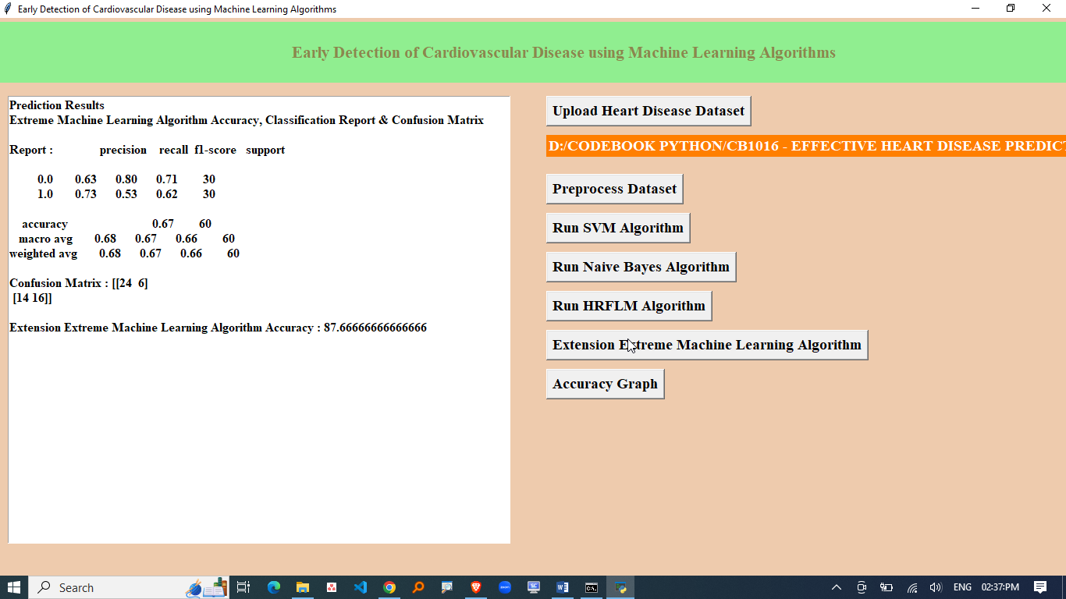Click the Report precision recall header row
The height and width of the screenshot is (599, 1066).
[x=147, y=150]
